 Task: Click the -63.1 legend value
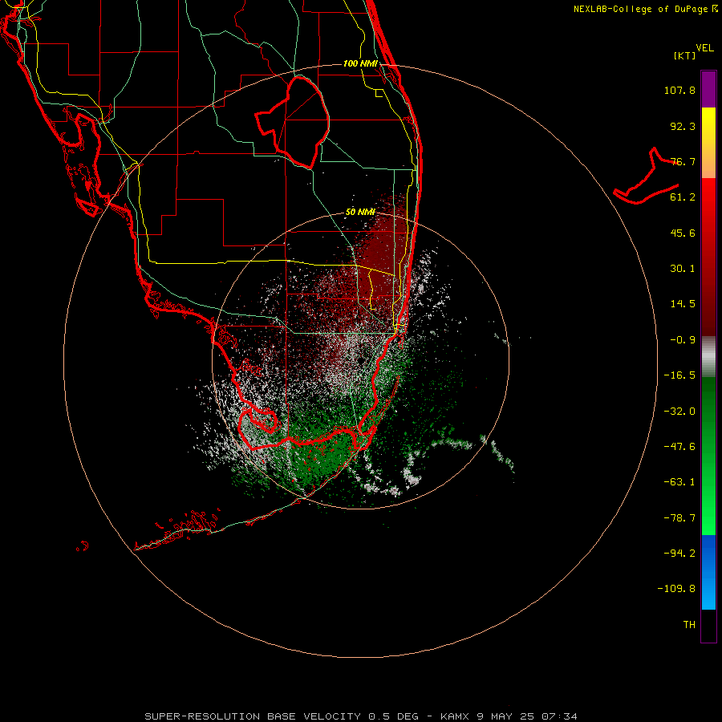coord(679,482)
